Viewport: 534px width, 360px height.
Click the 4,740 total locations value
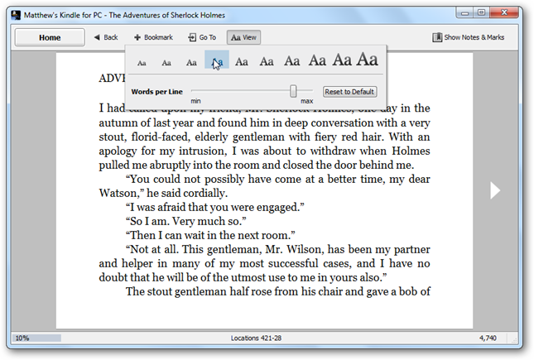pos(488,338)
